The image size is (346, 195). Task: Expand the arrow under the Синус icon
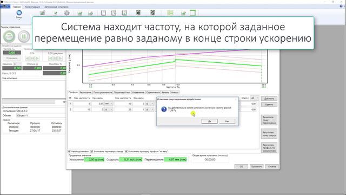tap(19, 19)
